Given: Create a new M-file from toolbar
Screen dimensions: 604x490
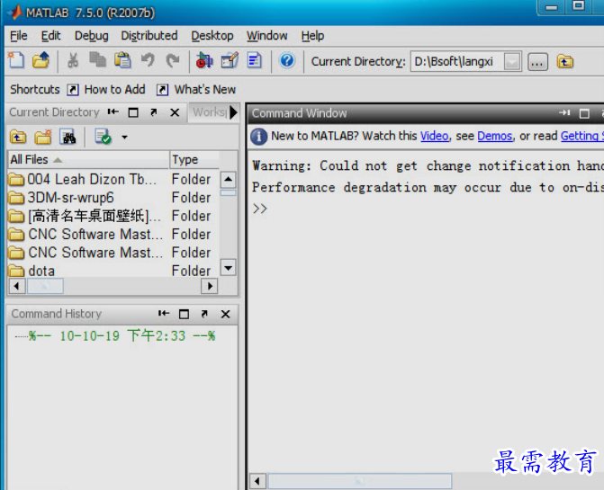Looking at the screenshot, I should click(x=16, y=60).
